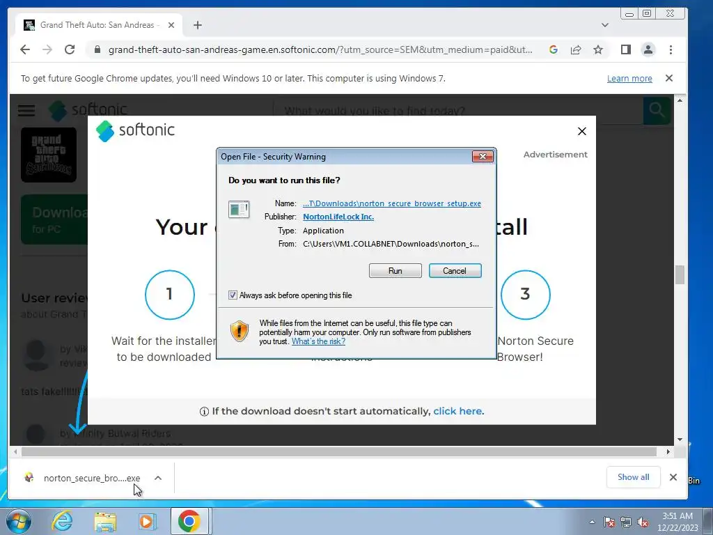Image resolution: width=713 pixels, height=535 pixels.
Task: Click Run in the Security Warning dialog
Action: coord(395,271)
